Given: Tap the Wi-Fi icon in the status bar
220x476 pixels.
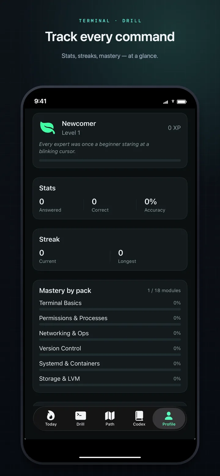Looking at the screenshot, I should pos(173,101).
